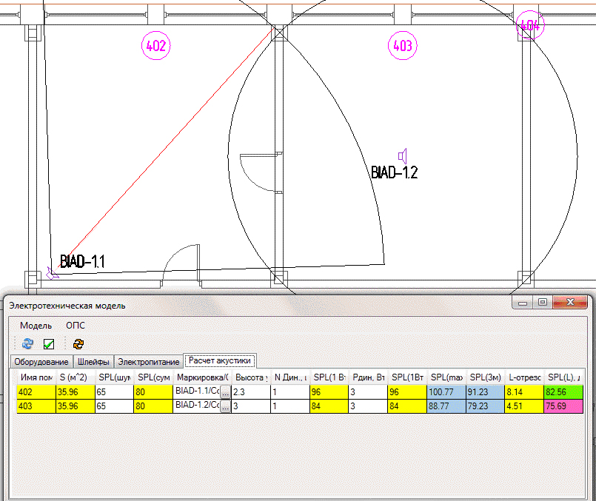
Task: Click the Маркировка column header
Action: (202, 377)
